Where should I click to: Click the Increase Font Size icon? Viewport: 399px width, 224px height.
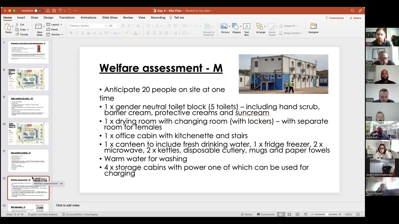(x=123, y=26)
